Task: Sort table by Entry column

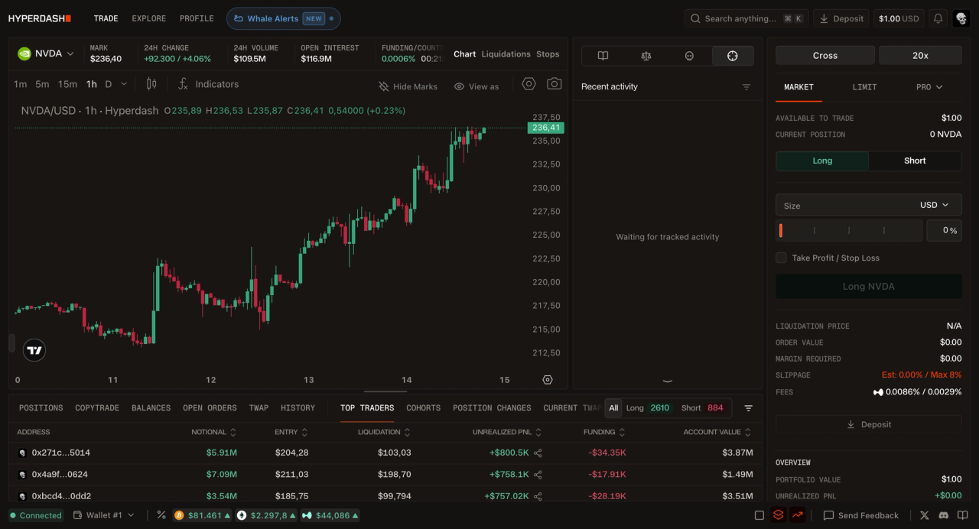Action: (291, 432)
